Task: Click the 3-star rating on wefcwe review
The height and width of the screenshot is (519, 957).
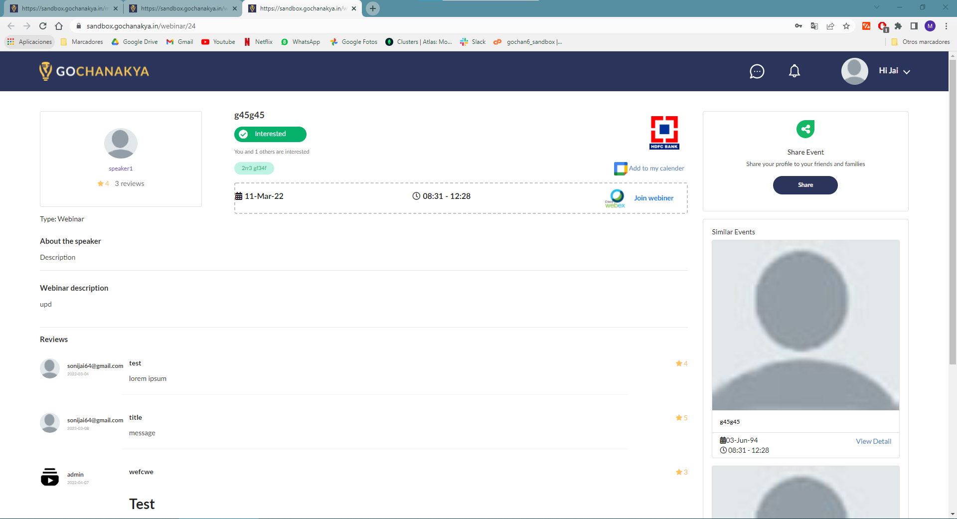Action: (x=681, y=472)
